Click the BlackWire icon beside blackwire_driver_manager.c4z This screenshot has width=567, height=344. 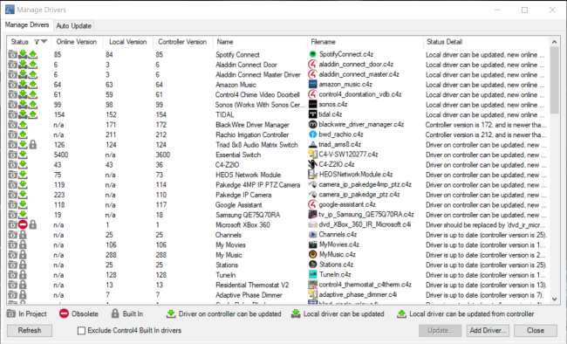[313, 125]
